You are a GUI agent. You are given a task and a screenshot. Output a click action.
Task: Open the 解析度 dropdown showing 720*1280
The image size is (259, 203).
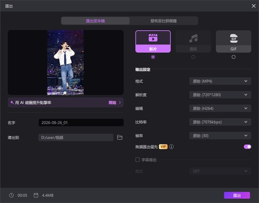tap(220, 95)
